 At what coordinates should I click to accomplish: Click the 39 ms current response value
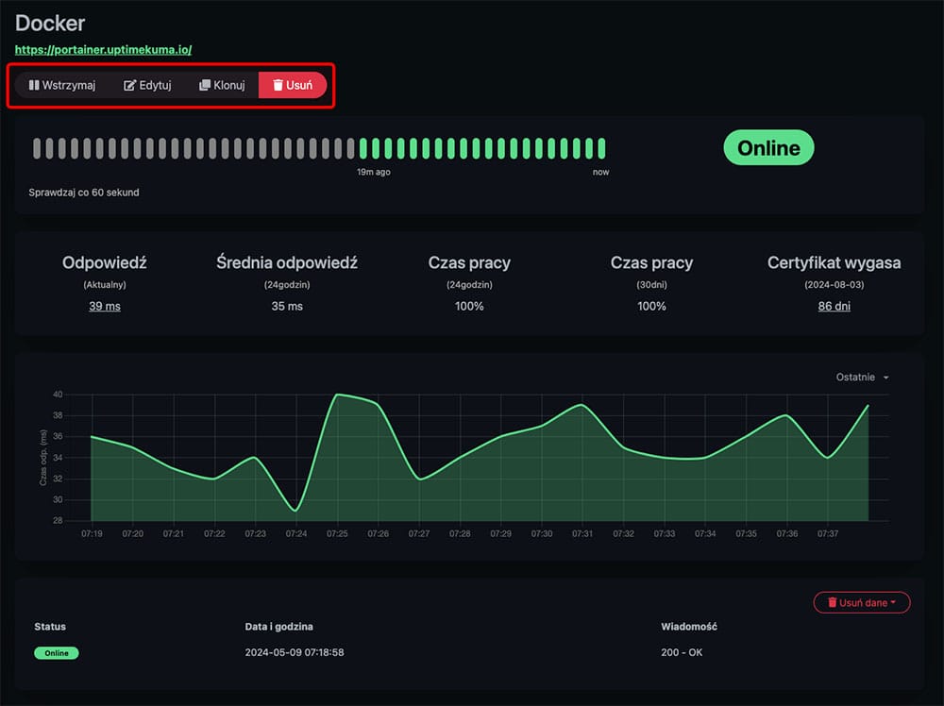coord(105,306)
